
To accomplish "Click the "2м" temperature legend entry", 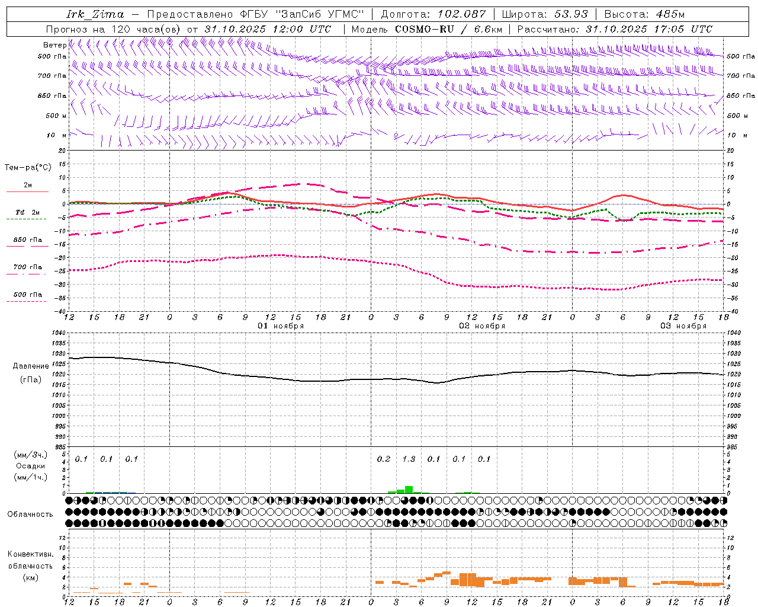I will tap(28, 186).
